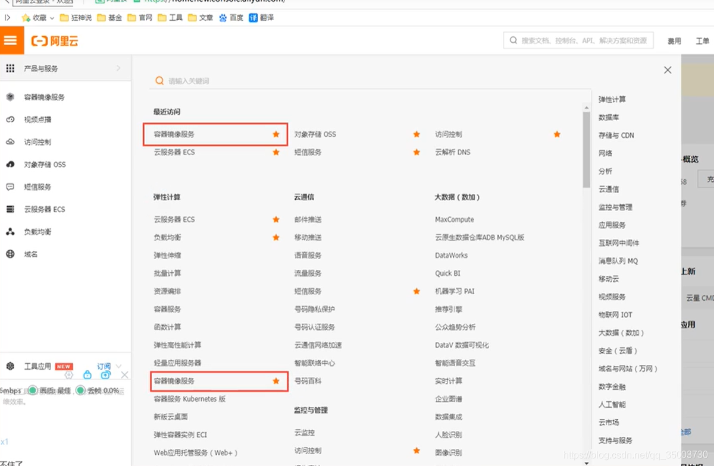This screenshot has width=714, height=466.
Task: Open 容器镜像服务 icon in left sidebar
Action: pyautogui.click(x=10, y=97)
